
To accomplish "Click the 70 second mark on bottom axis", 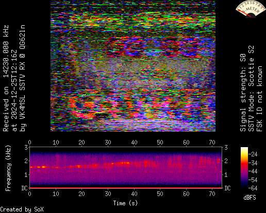I will tap(212, 194).
